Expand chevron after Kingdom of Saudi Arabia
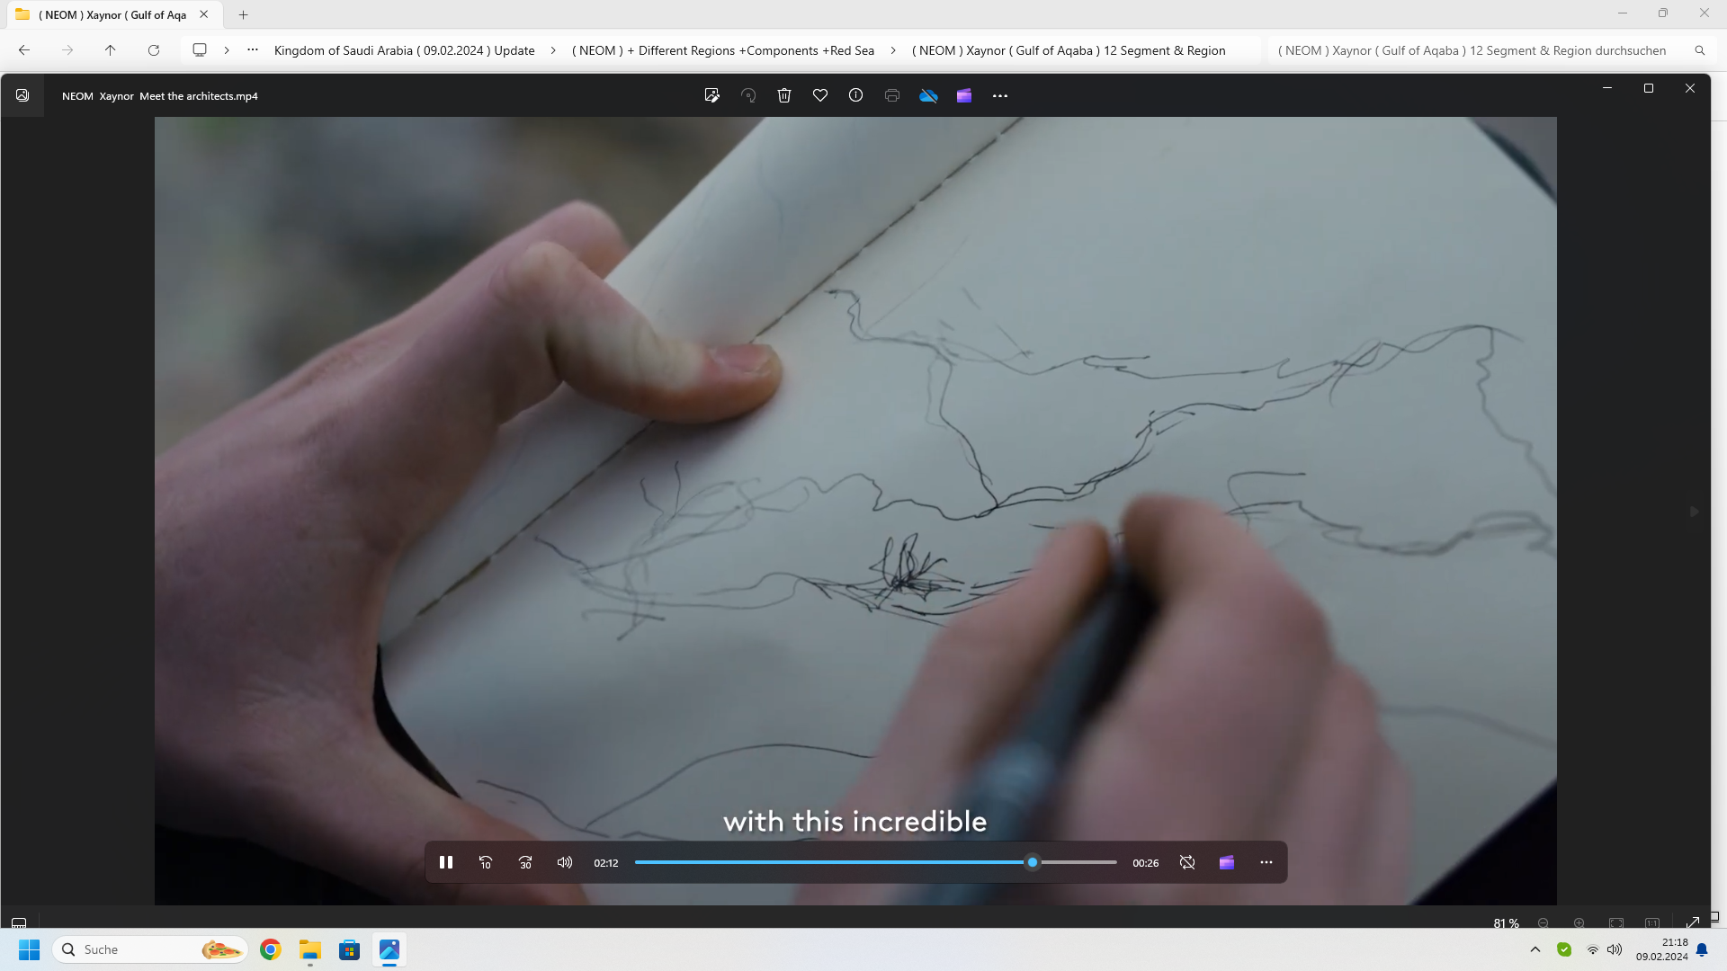Viewport: 1727px width, 971px height. click(x=553, y=50)
